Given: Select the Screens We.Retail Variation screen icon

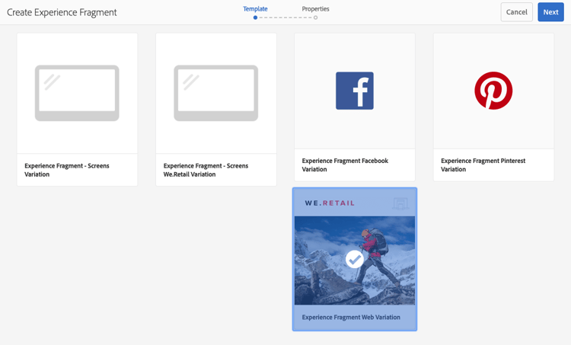Looking at the screenshot, I should pos(216,93).
